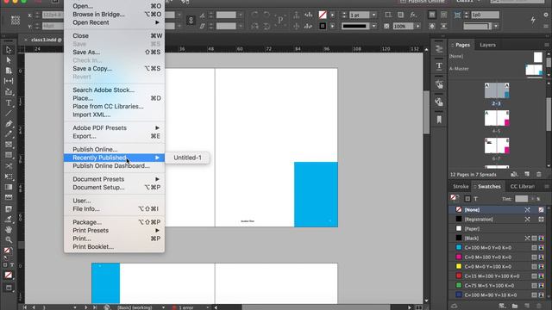Select the Note tool
This screenshot has width=552, height=310.
click(9, 208)
